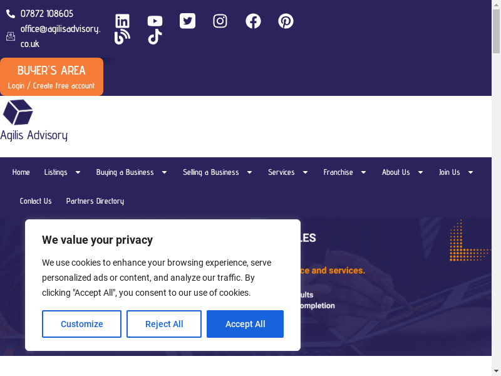This screenshot has width=501, height=376.
Task: Click the Pinterest icon
Action: point(286,21)
